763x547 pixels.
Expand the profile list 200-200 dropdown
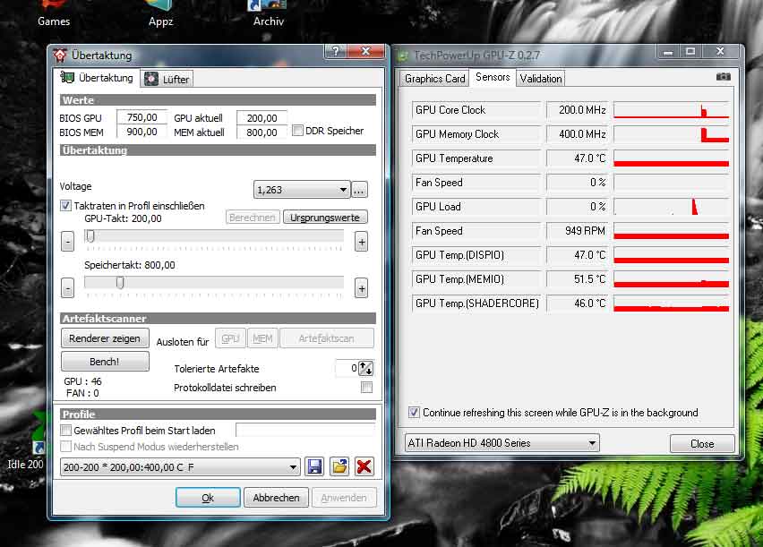[x=181, y=467]
